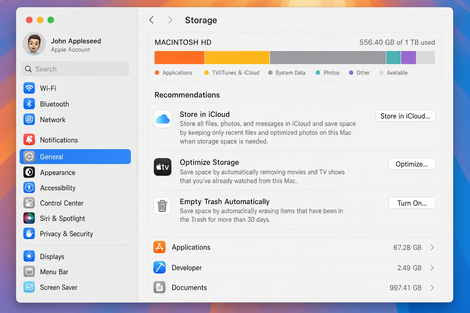Click the purple Other storage segment
Viewport: 470px width, 313px height.
(408, 57)
